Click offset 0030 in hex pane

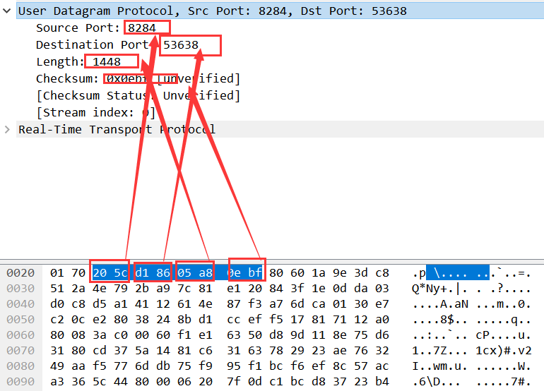[x=20, y=289]
